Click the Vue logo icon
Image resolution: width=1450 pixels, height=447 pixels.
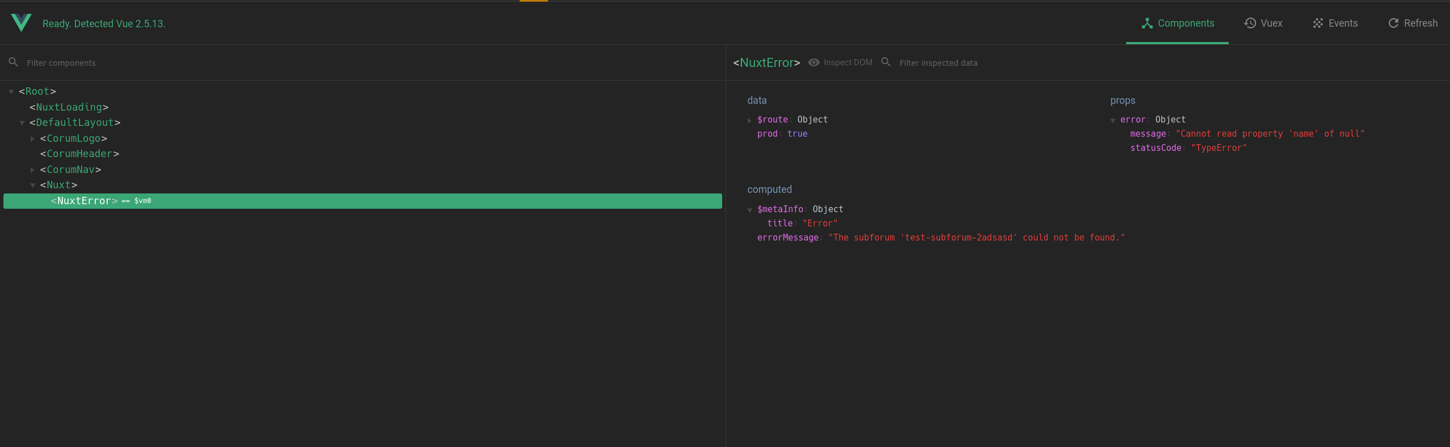pyautogui.click(x=21, y=23)
